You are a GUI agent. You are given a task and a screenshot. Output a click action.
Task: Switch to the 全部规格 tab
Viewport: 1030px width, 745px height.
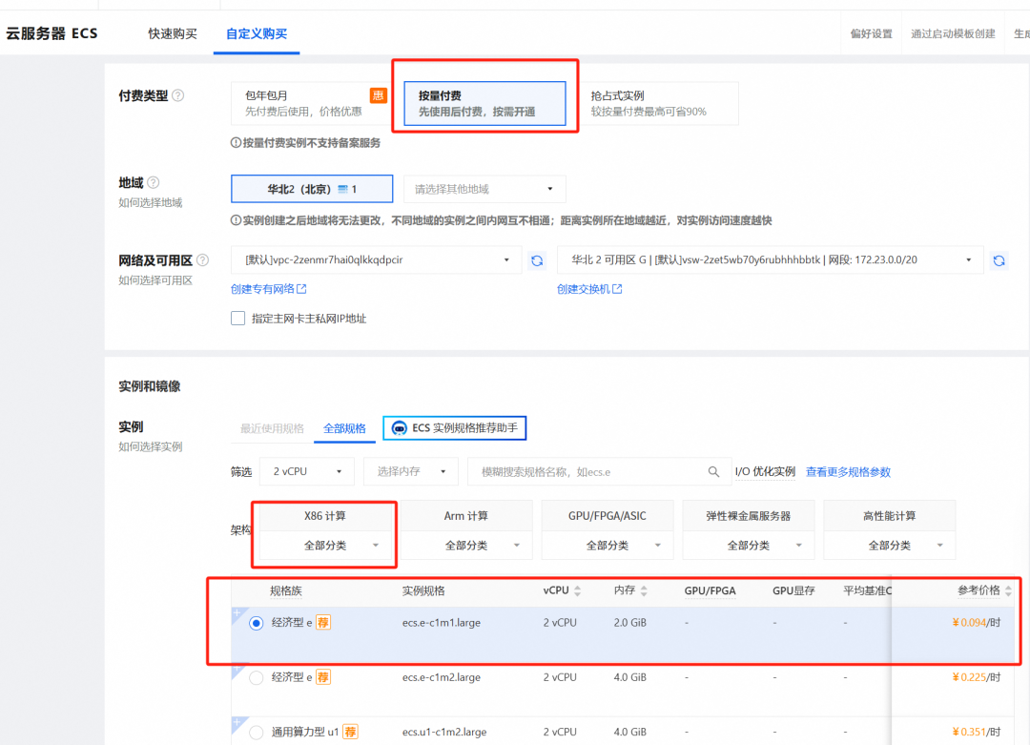pyautogui.click(x=344, y=429)
